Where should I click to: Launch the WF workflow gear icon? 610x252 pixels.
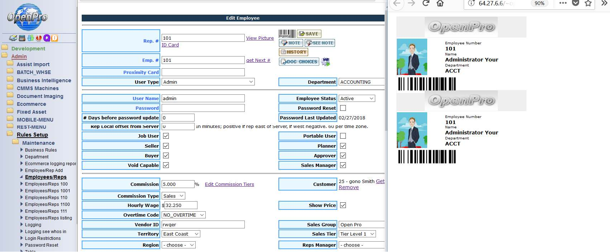coord(325,61)
